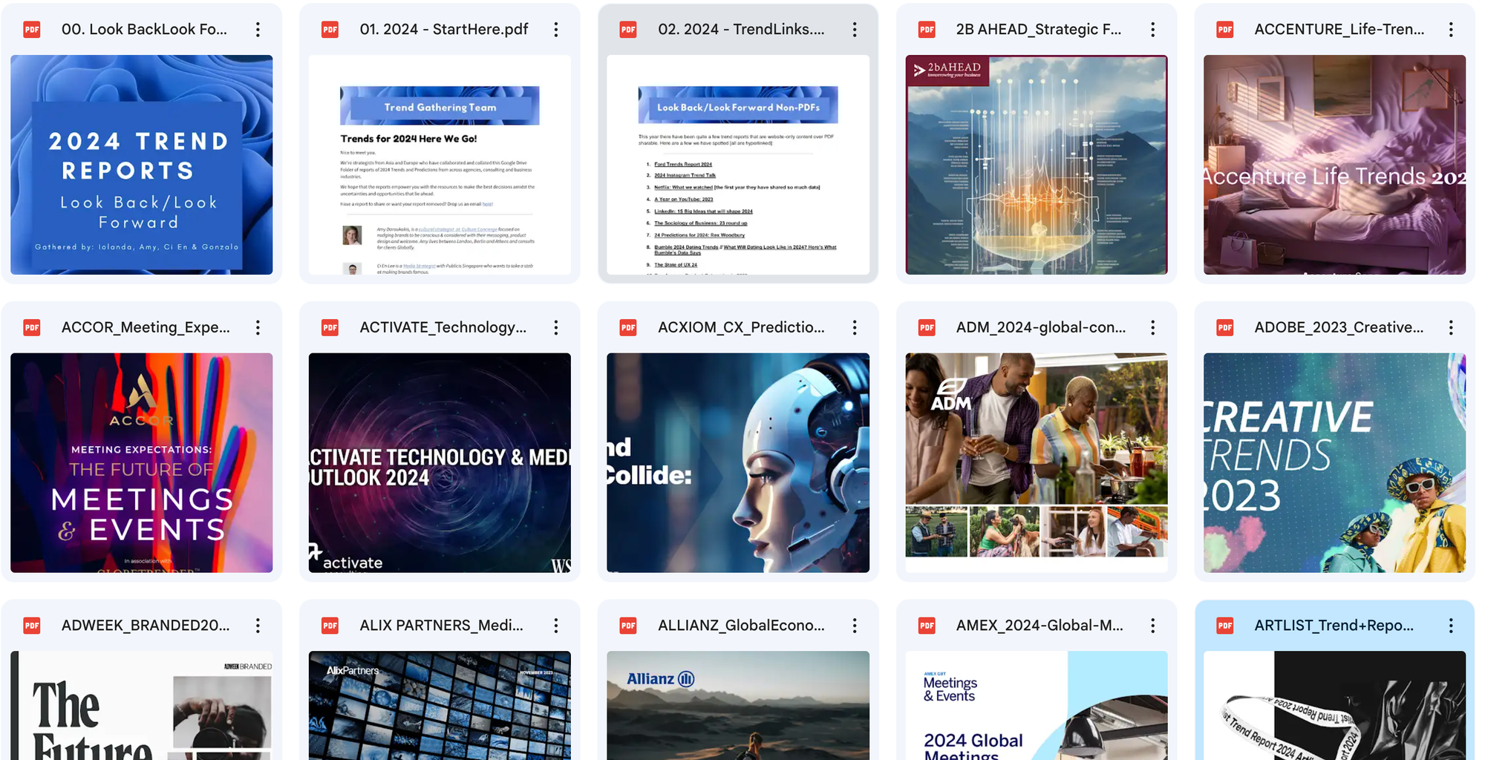Open more actions for 01. 2024 - StartHere.pdf
1485x760 pixels.
click(556, 30)
